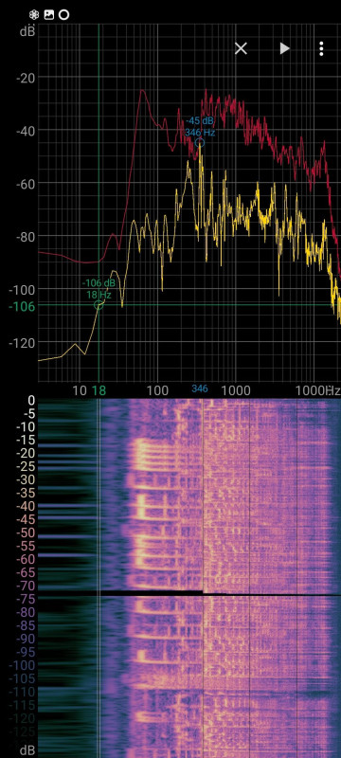Tap the '-45' spectrogram scale label

coord(27,519)
